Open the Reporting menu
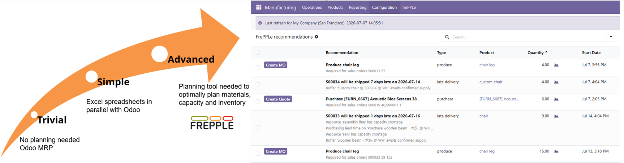This screenshot has width=624, height=163. pos(357,7)
